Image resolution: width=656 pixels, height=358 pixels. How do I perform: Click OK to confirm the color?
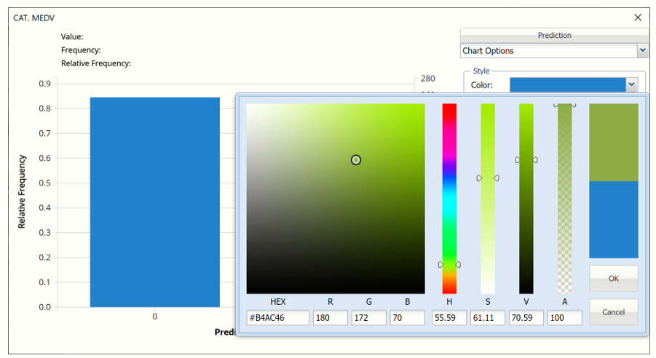click(613, 278)
